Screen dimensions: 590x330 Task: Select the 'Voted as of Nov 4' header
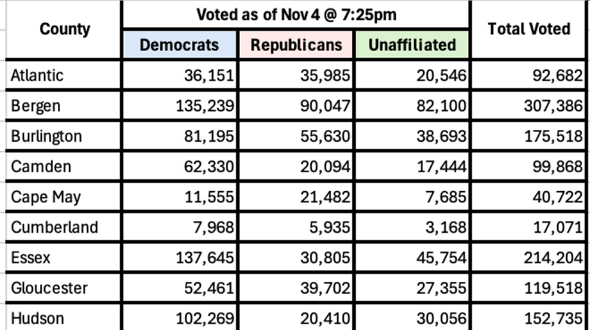296,14
